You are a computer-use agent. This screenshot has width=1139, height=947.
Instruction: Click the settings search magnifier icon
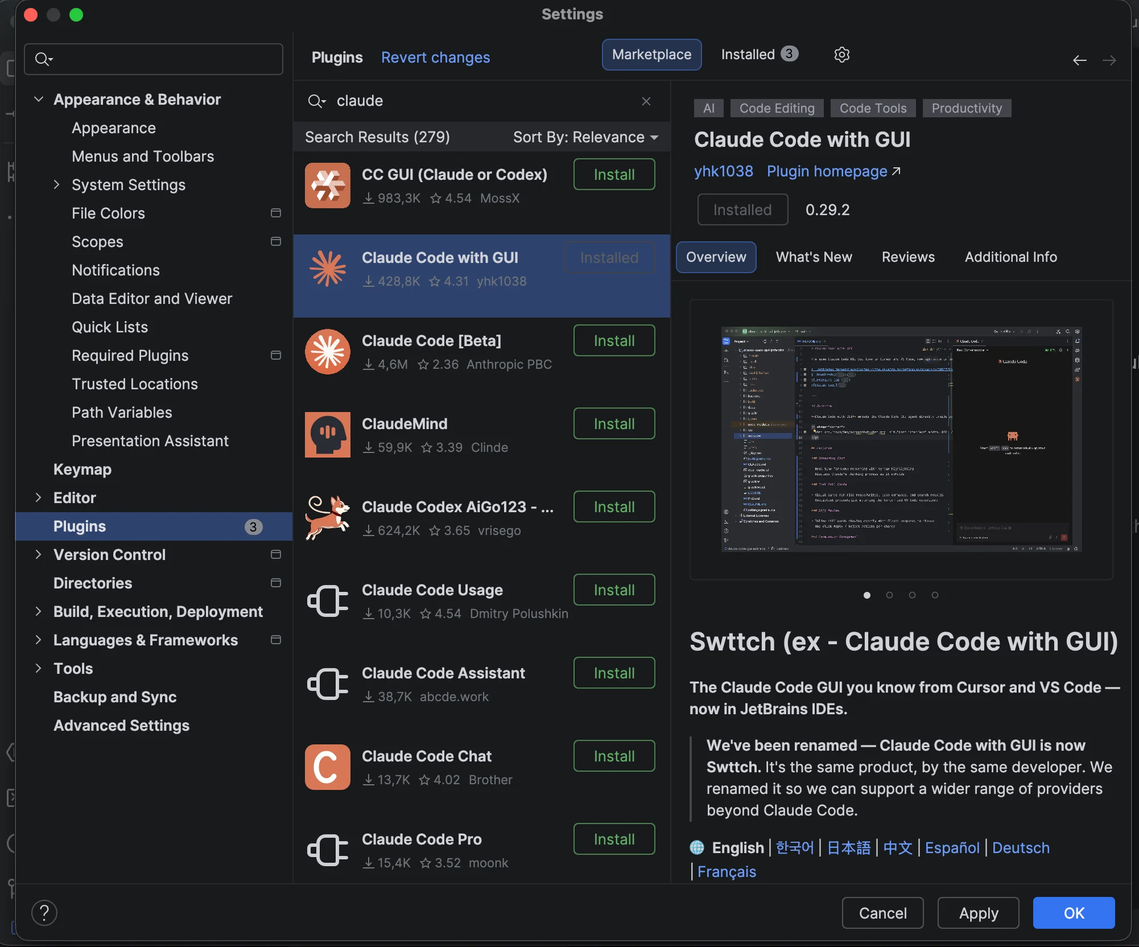43,59
